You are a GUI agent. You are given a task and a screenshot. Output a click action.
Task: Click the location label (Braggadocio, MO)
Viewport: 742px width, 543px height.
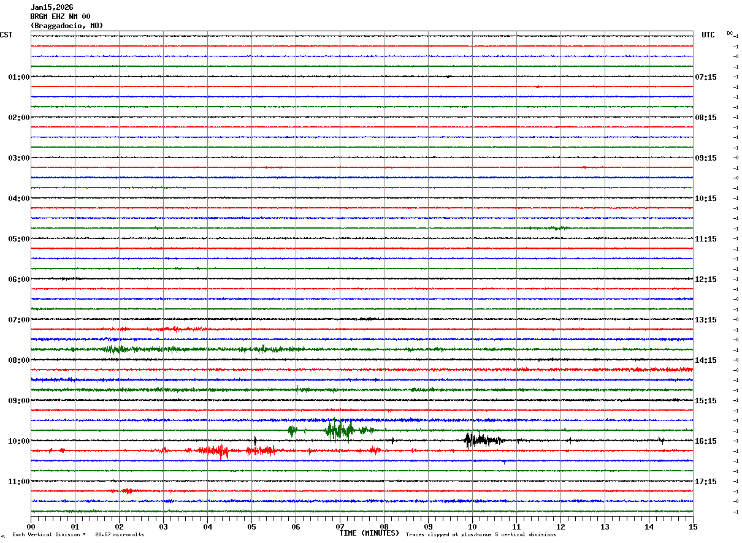(x=67, y=26)
